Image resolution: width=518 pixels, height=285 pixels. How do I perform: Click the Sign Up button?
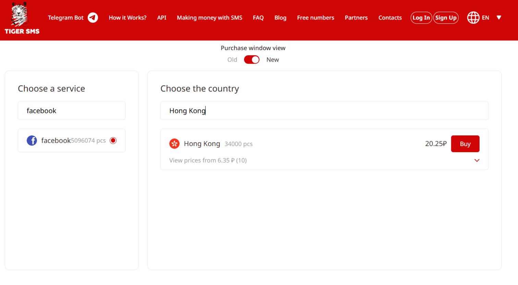(x=446, y=17)
